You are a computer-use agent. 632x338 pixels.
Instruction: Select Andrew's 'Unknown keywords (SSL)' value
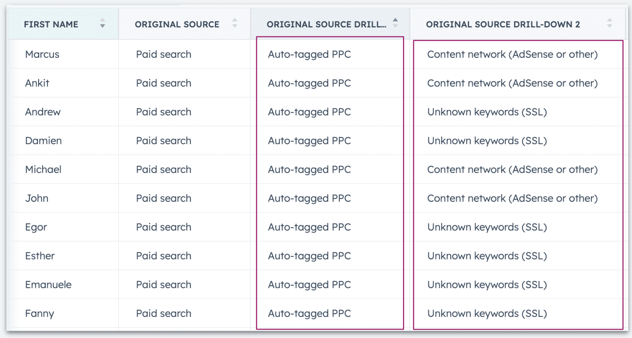[487, 112]
